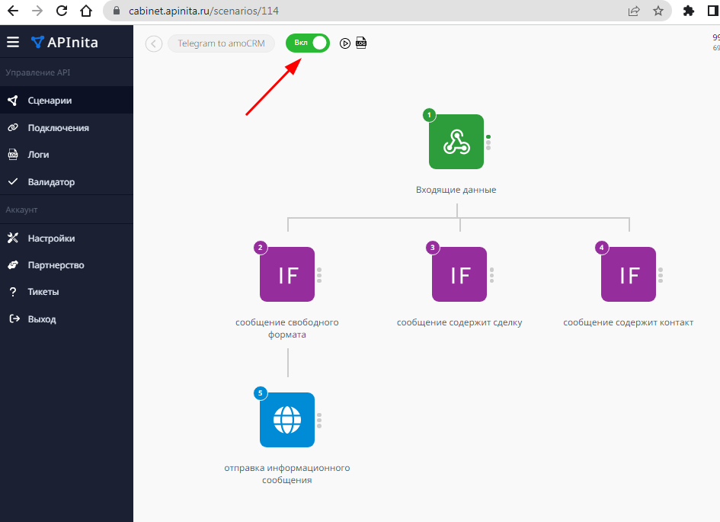The width and height of the screenshot is (720, 522).
Task: Open Логи section in sidebar
Action: pyautogui.click(x=38, y=155)
